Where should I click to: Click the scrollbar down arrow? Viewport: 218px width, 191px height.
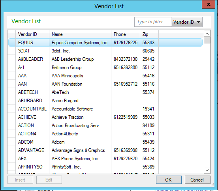(207, 170)
